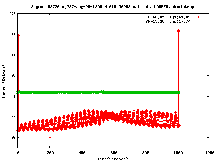This screenshot has width=216, height=162.
Task: Click the y-axis tick label 4
Action: [13, 97]
